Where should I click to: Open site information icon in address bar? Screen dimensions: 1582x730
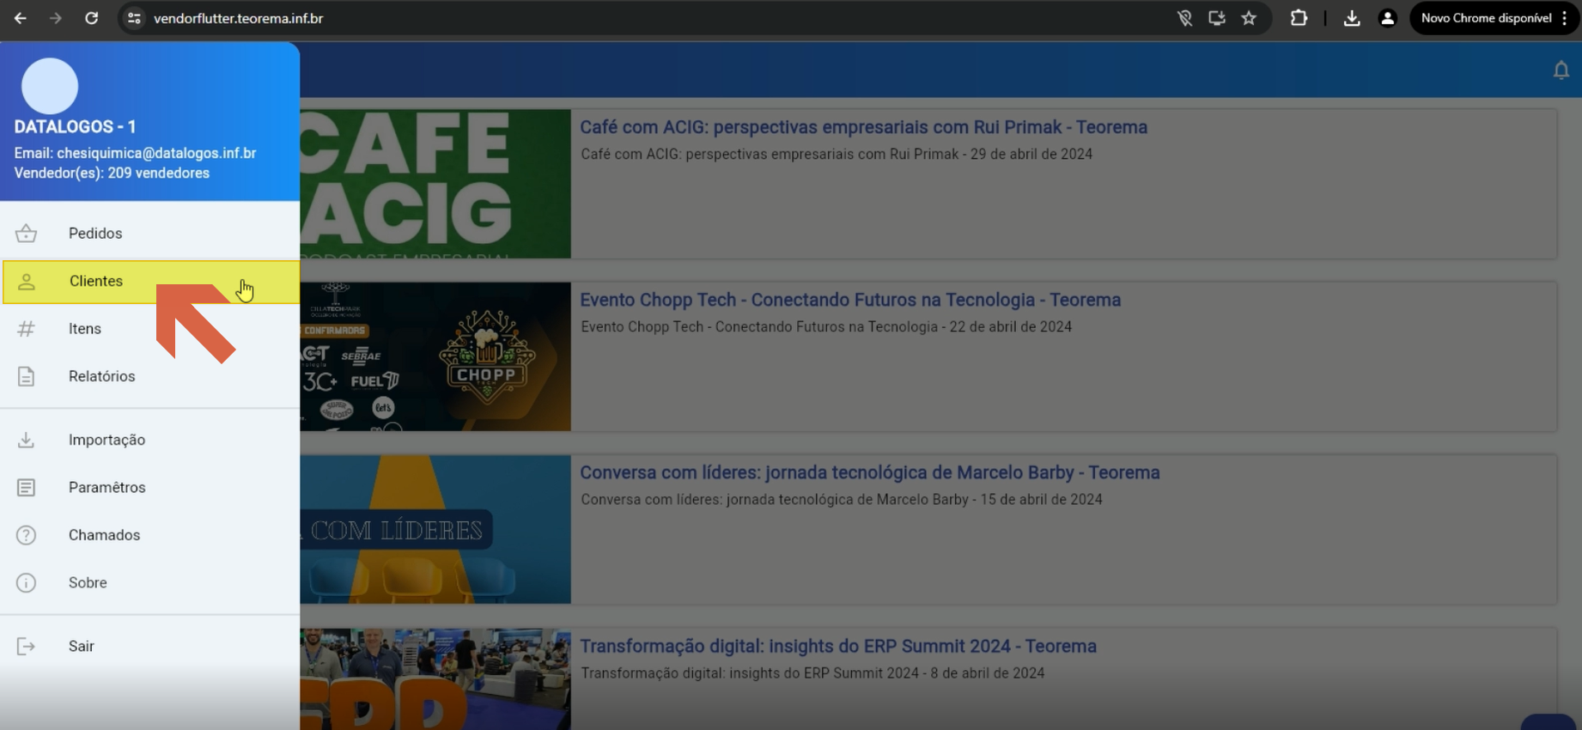click(x=134, y=18)
